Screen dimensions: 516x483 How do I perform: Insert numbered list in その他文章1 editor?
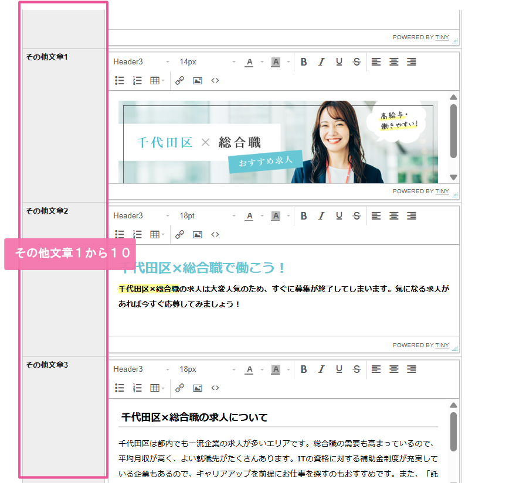pyautogui.click(x=137, y=81)
